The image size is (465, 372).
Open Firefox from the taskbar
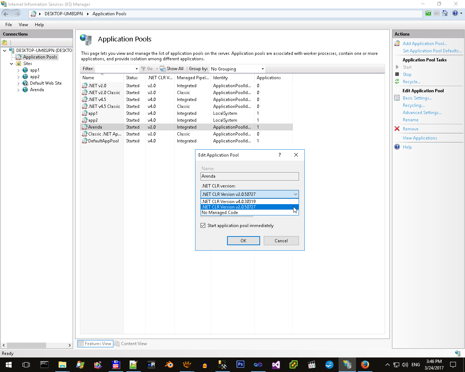point(365,364)
